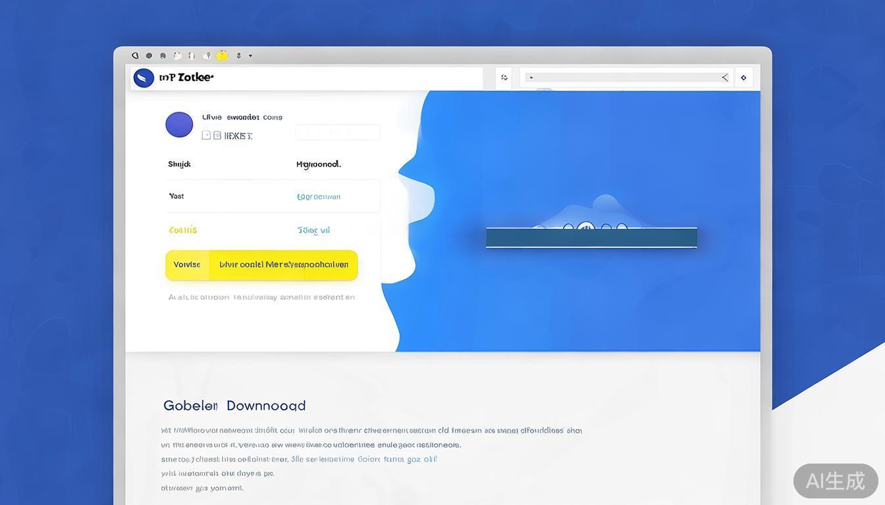This screenshot has height=505, width=885.
Task: Select the 'Hgyuoonod.' column header
Action: [x=319, y=164]
